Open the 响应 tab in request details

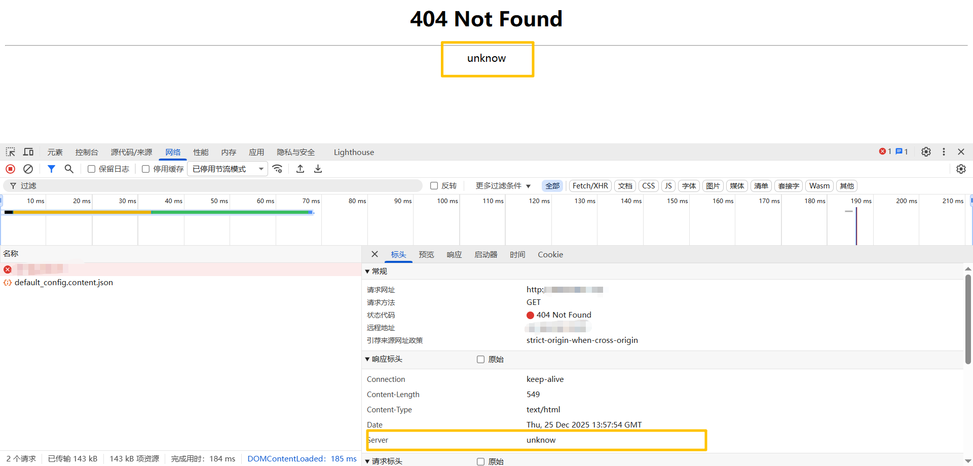point(454,255)
